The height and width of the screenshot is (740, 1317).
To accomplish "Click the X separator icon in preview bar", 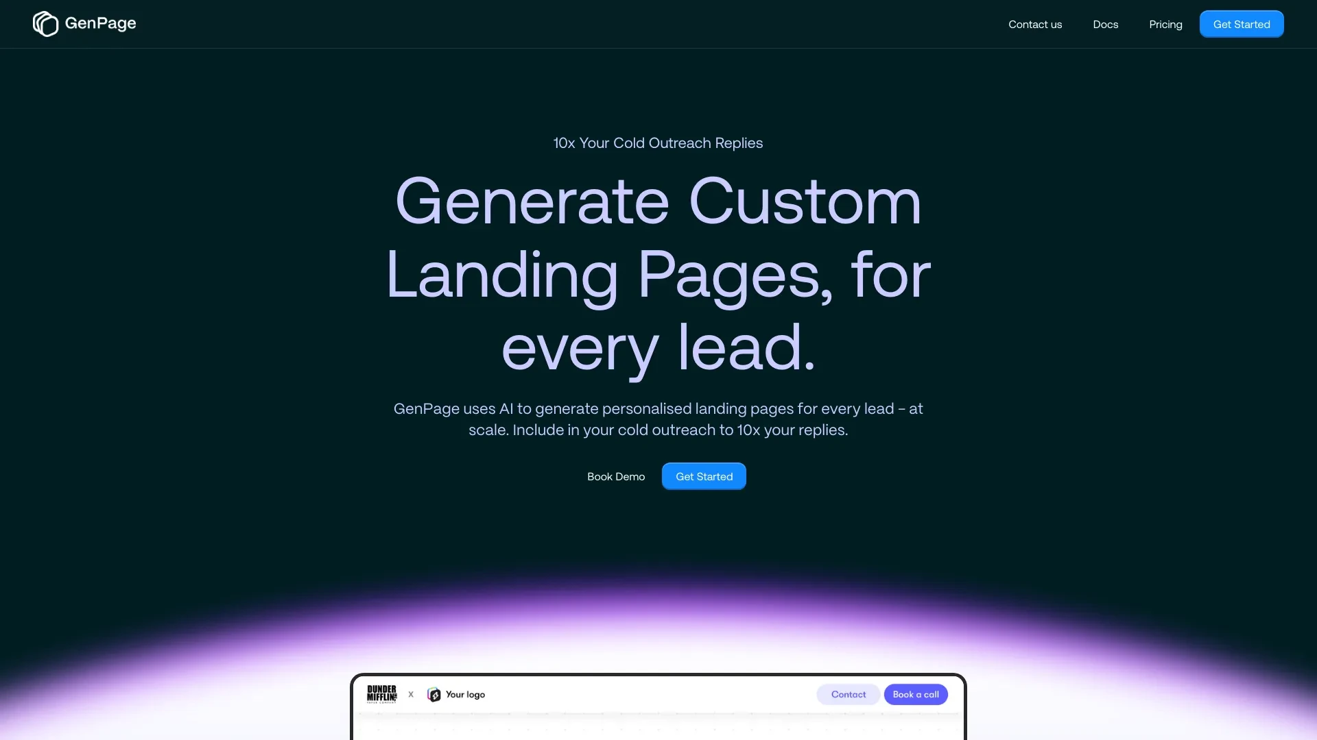I will point(411,694).
